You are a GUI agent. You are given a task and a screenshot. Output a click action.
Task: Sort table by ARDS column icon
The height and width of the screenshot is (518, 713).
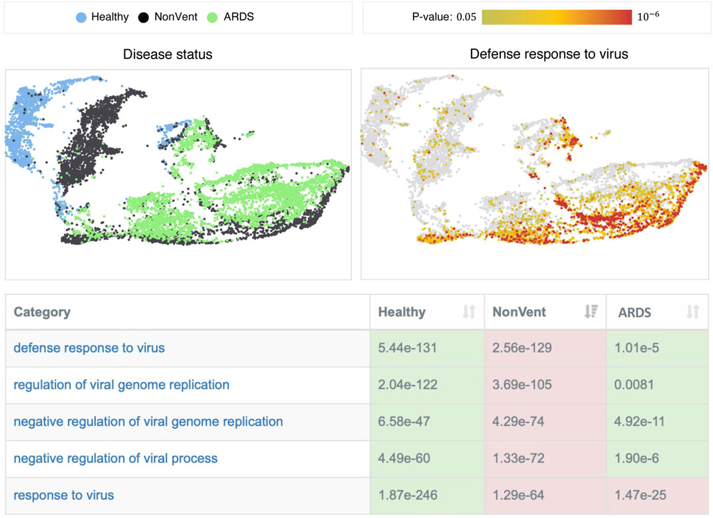pos(692,311)
